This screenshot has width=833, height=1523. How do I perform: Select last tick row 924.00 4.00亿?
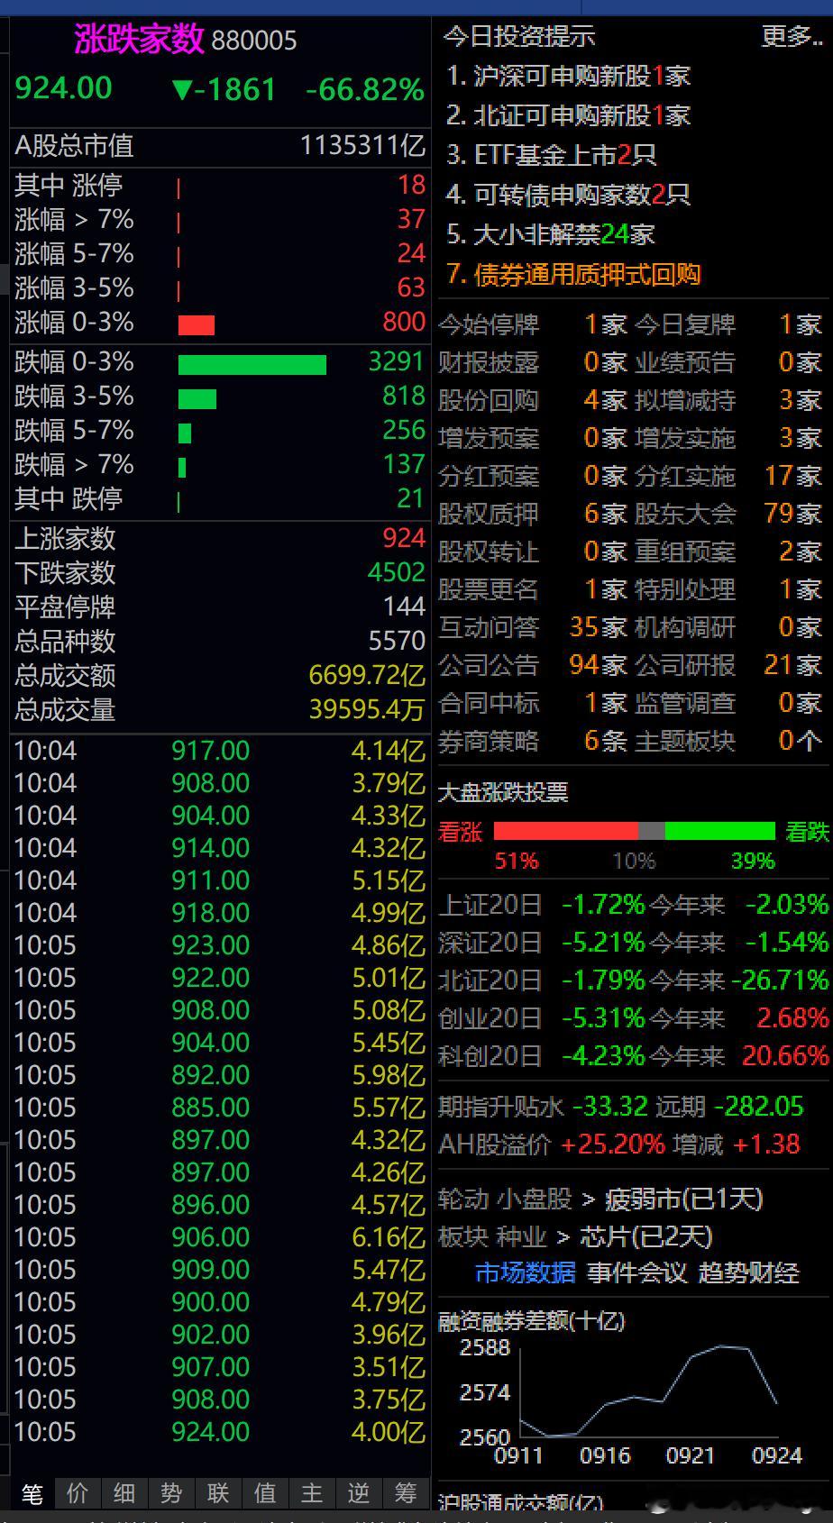pos(219,1432)
